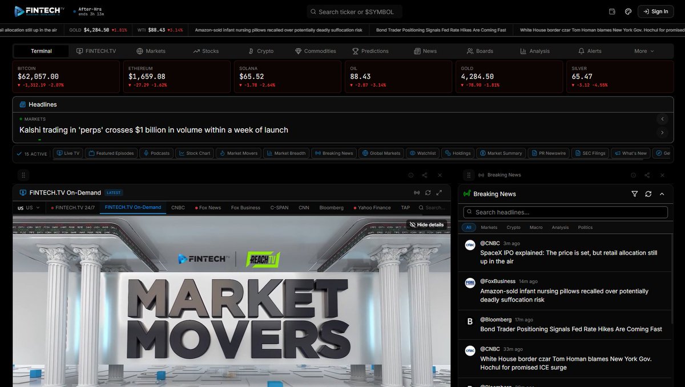This screenshot has height=387, width=685.
Task: Filter news by the Macro tab
Action: [536, 227]
